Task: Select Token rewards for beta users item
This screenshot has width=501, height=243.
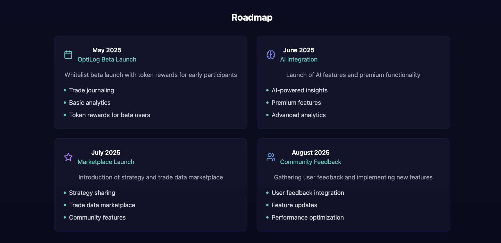Action: coord(110,115)
